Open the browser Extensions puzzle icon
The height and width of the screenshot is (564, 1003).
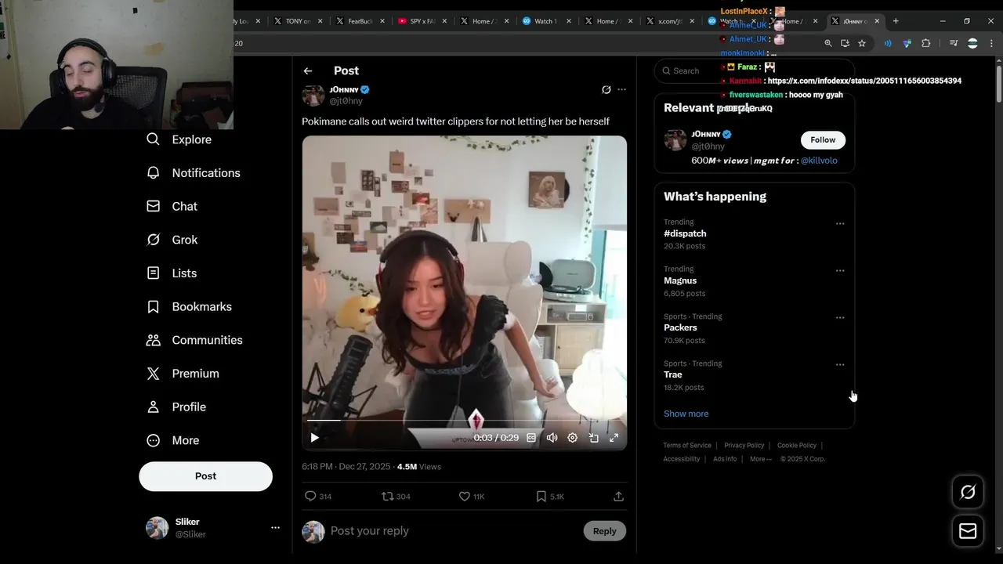point(926,43)
